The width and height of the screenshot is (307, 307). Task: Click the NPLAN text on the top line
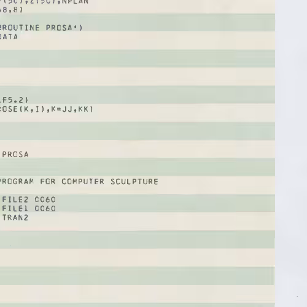[x=77, y=2]
